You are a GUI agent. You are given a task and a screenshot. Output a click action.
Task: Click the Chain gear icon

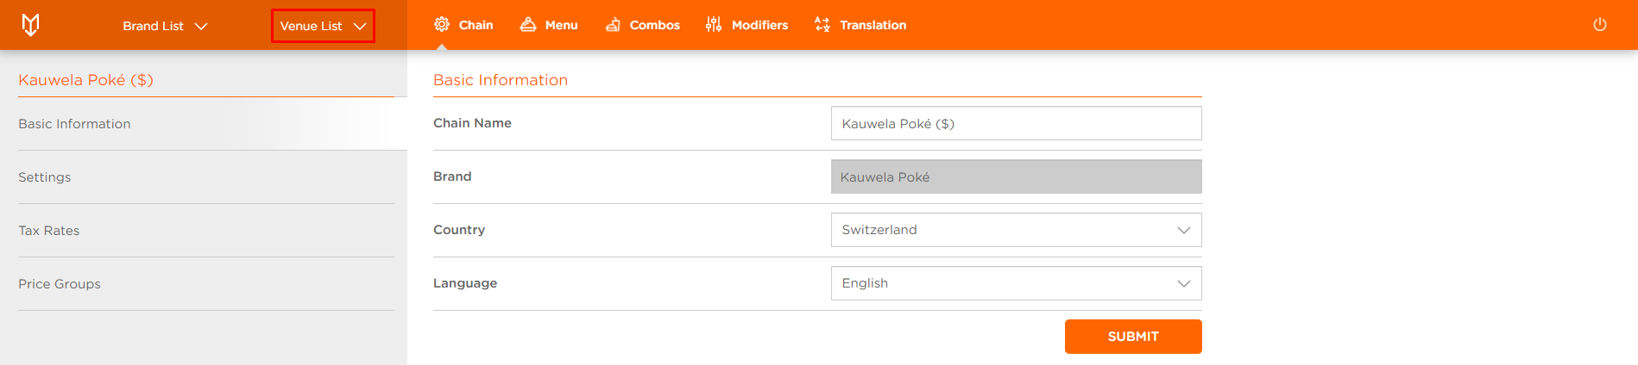click(x=442, y=24)
